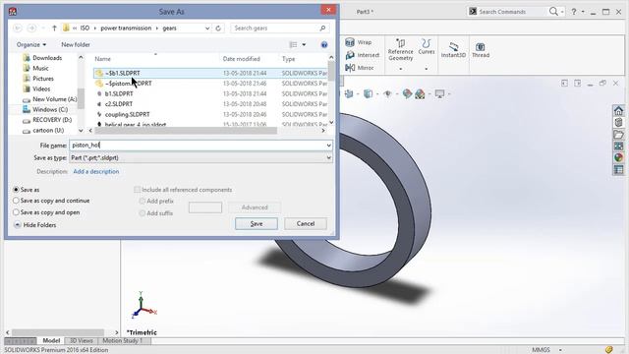Open the File name dropdown list
Image resolution: width=629 pixels, height=354 pixels.
coord(328,146)
